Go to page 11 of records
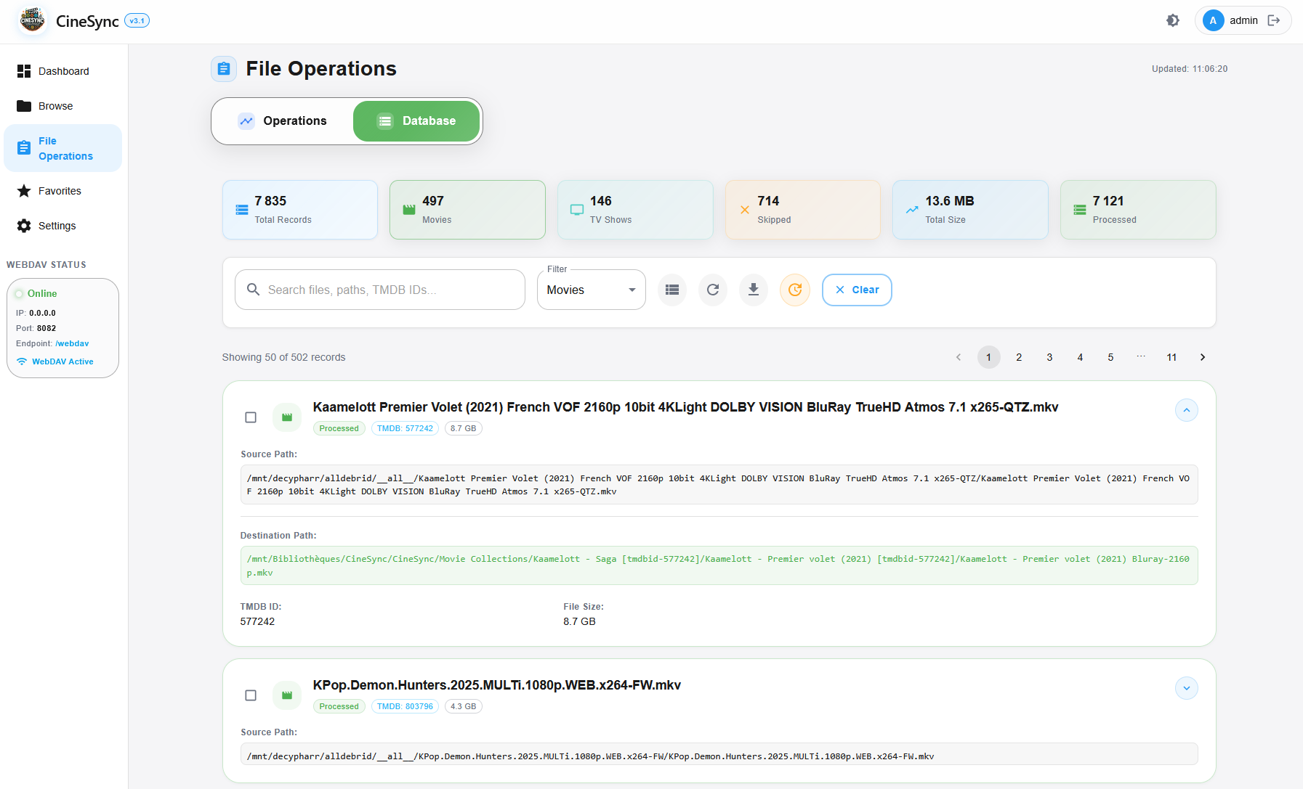The height and width of the screenshot is (789, 1303). point(1171,357)
